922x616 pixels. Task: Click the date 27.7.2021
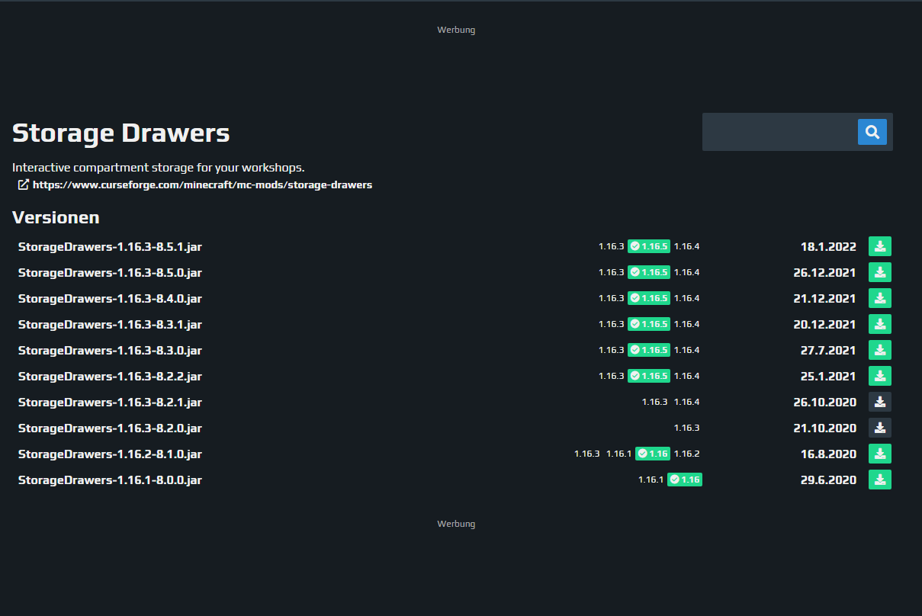click(828, 350)
